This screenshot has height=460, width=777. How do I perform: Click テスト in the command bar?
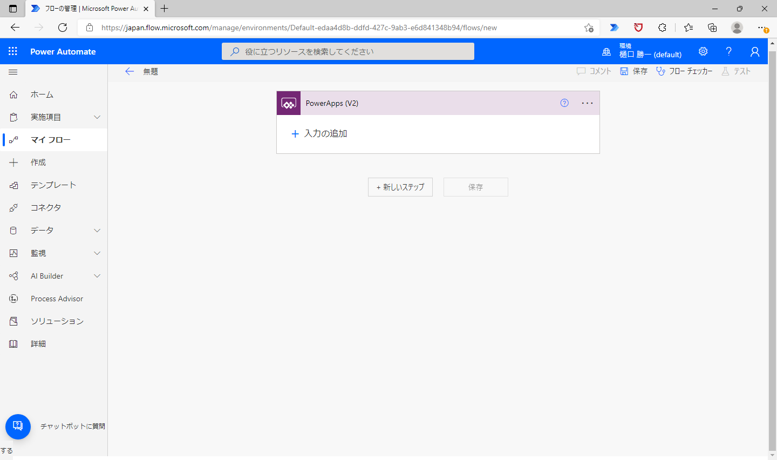pyautogui.click(x=736, y=71)
